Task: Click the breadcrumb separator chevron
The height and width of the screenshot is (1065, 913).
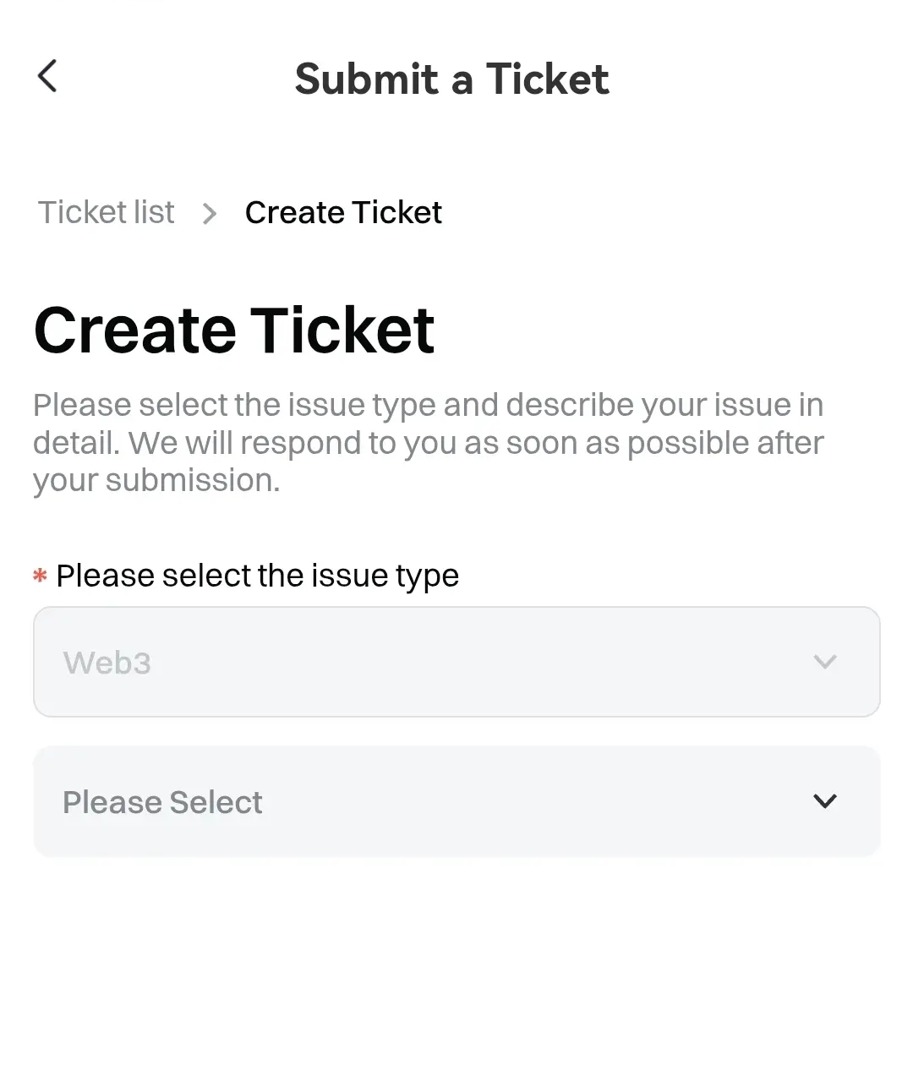Action: (210, 214)
